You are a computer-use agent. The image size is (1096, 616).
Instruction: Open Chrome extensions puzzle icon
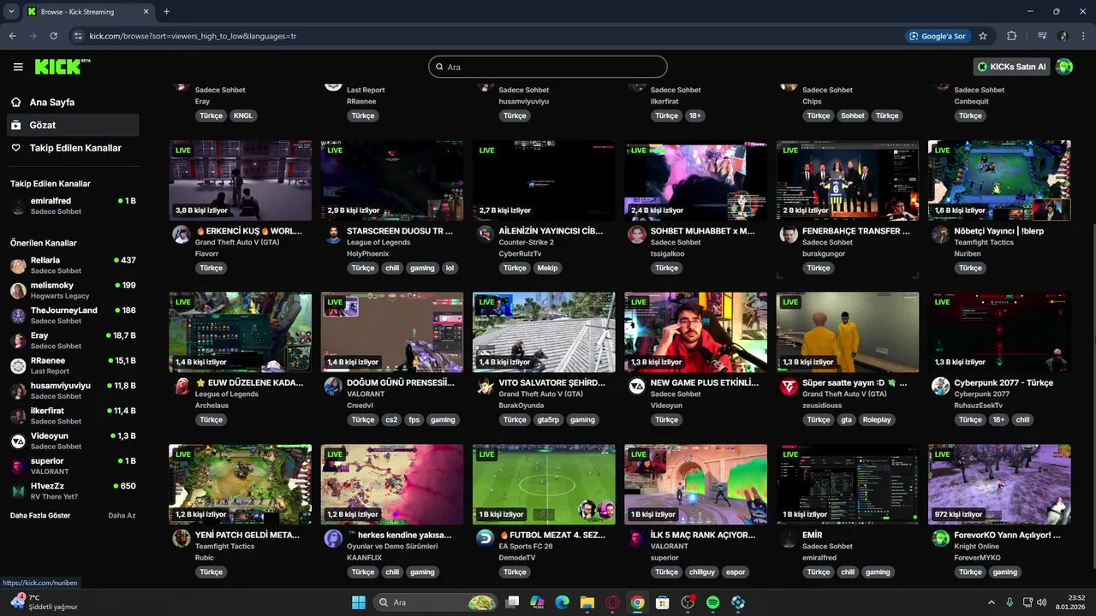(x=1012, y=36)
